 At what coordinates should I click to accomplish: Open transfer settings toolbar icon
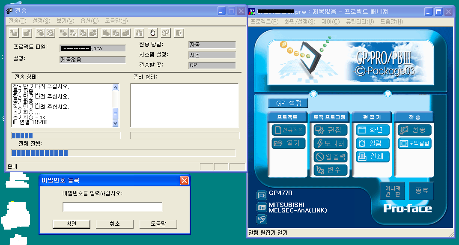pos(139,33)
